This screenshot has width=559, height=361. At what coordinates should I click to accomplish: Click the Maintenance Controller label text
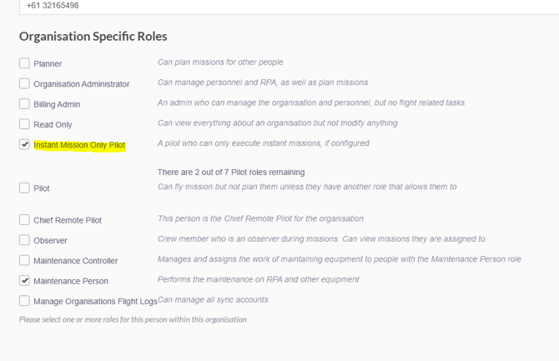(x=76, y=261)
